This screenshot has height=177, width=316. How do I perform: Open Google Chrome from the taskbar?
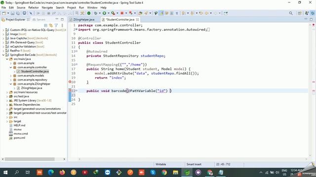click(x=164, y=173)
